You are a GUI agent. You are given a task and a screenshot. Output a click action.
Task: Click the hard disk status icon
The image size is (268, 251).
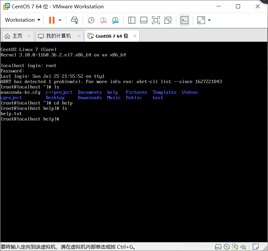click(218, 247)
